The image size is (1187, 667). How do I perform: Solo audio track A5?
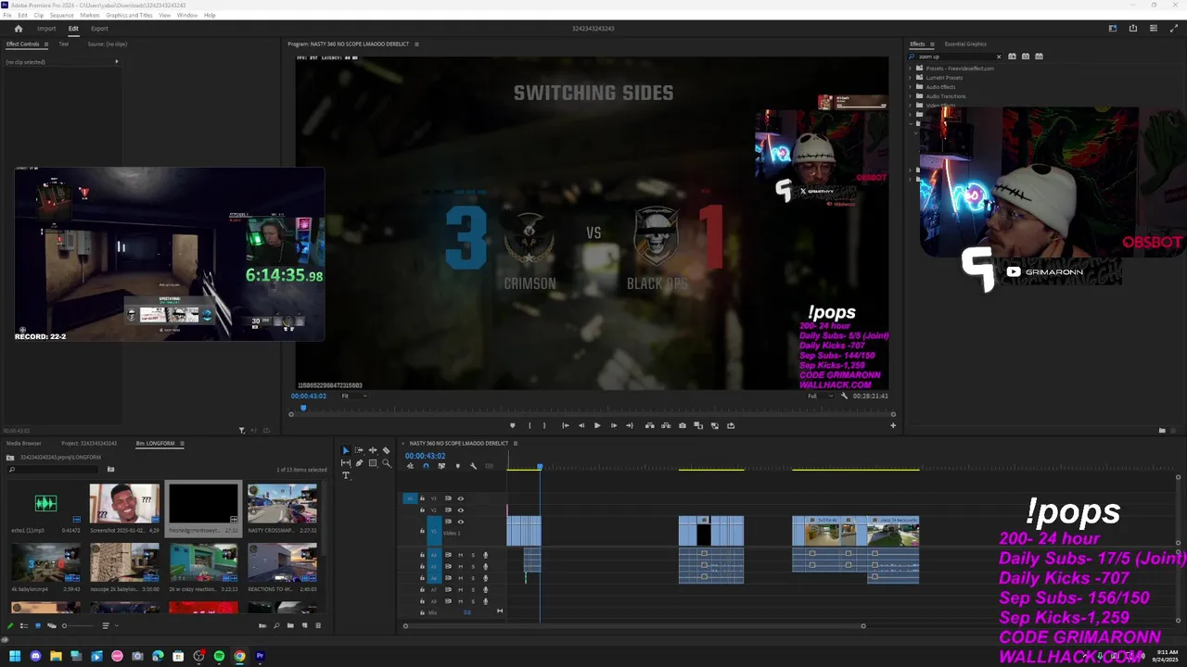473,566
